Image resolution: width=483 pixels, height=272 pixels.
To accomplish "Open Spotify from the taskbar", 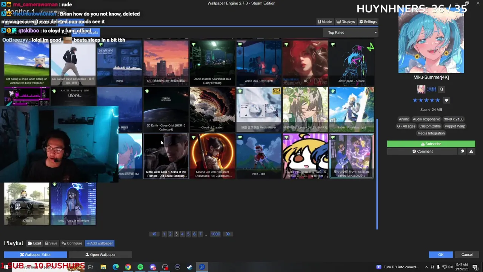I will click(x=140, y=267).
